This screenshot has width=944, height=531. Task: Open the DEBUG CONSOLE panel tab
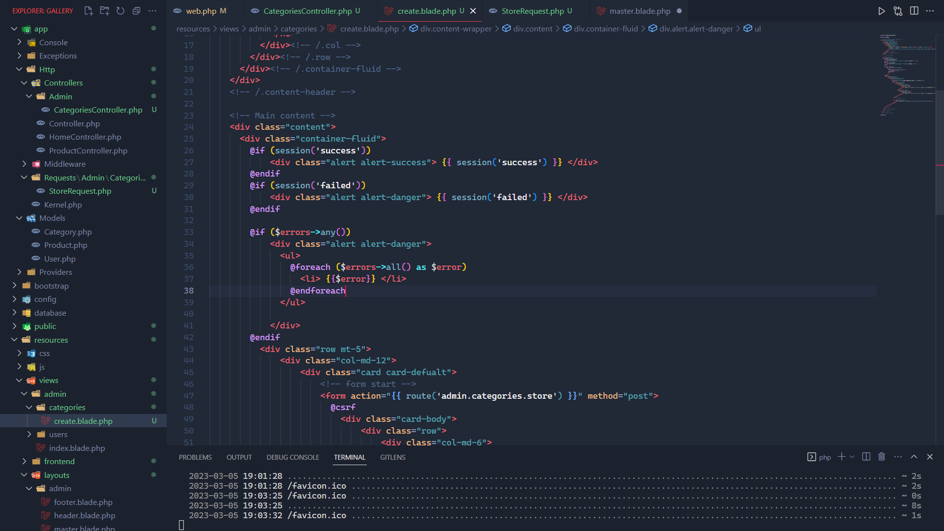pos(293,457)
